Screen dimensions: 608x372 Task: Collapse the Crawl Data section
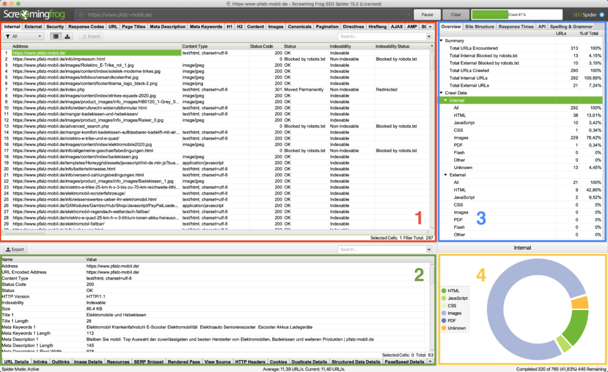coord(442,93)
